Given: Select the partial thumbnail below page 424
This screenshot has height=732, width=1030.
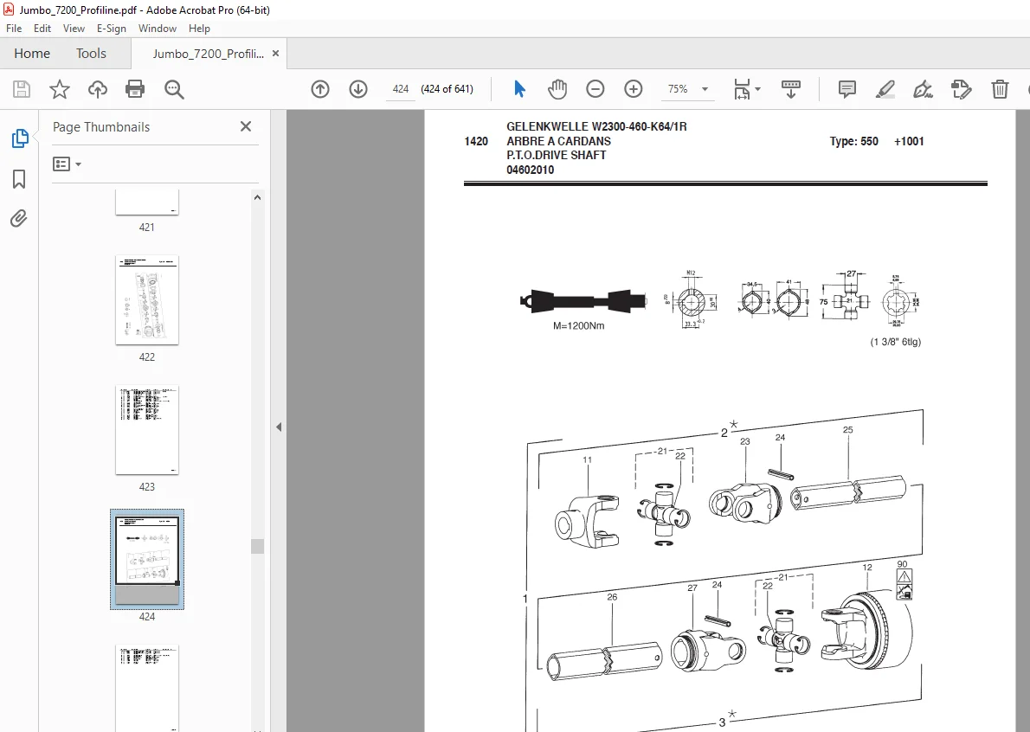Looking at the screenshot, I should tap(147, 687).
